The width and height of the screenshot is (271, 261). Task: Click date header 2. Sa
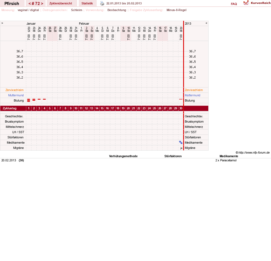(86, 29)
